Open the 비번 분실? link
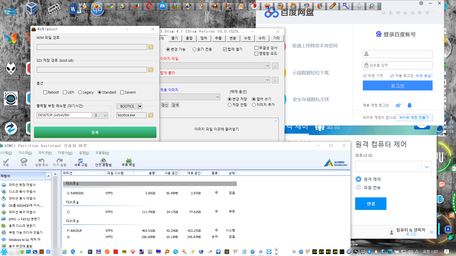Image resolution: width=456 pixels, height=256 pixels. 424,76
